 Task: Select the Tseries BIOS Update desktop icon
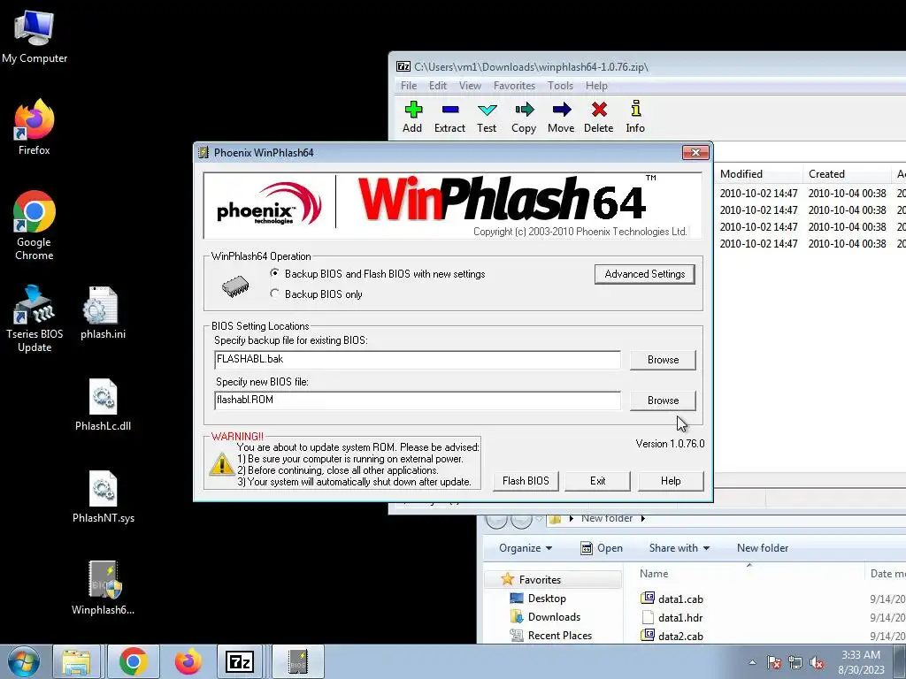35,317
